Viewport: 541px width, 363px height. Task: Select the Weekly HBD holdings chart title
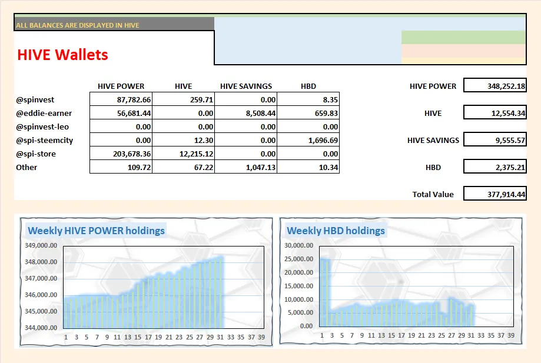pos(336,231)
